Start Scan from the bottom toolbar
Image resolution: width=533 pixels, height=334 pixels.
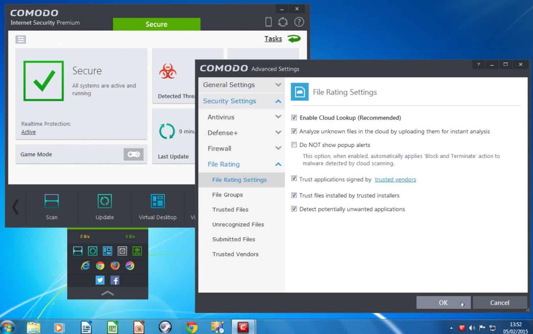point(52,207)
